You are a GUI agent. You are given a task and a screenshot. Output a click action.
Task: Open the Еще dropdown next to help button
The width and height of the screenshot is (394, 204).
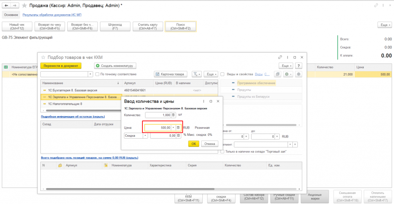[286, 65]
